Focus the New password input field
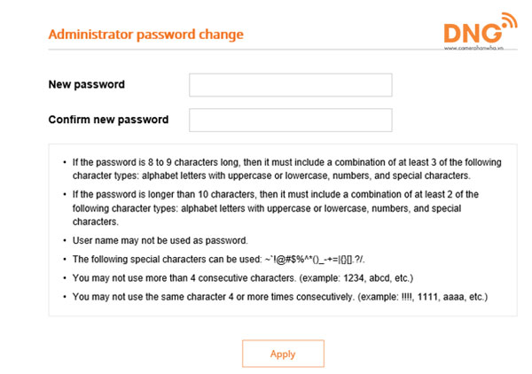The height and width of the screenshot is (374, 532). tap(290, 85)
